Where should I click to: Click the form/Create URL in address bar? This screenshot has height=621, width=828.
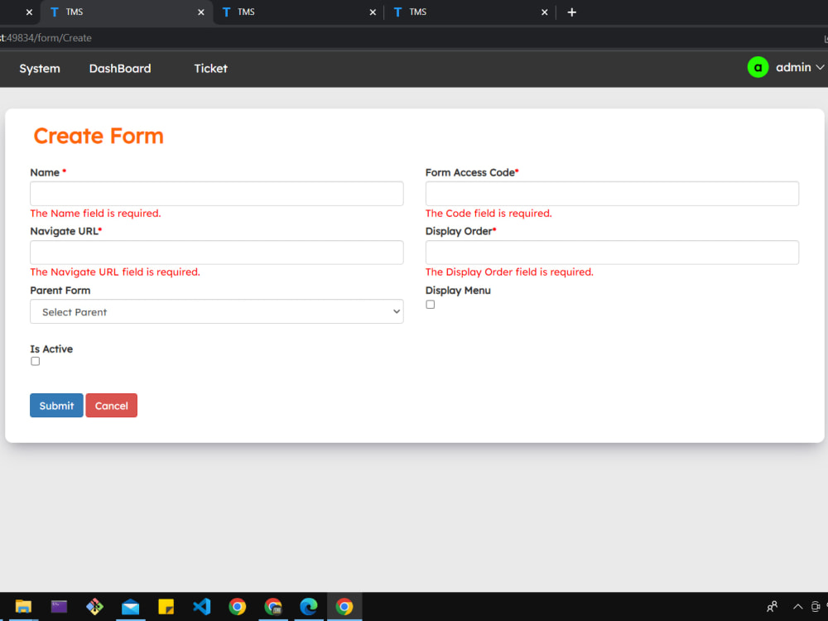tap(46, 38)
